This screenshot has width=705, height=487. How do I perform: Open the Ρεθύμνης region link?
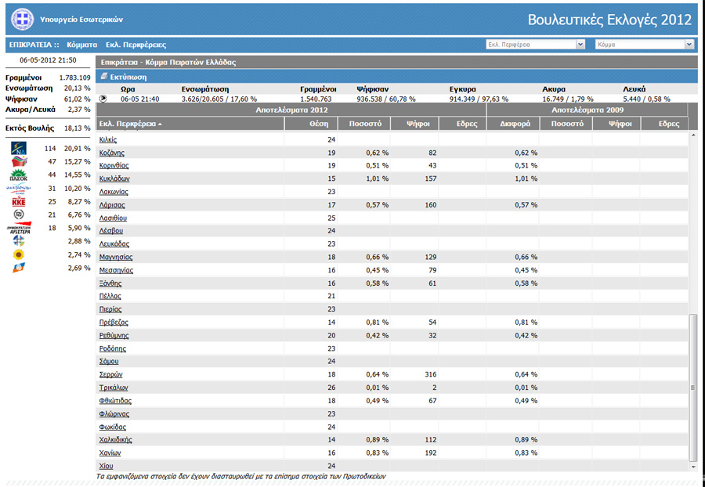point(114,335)
